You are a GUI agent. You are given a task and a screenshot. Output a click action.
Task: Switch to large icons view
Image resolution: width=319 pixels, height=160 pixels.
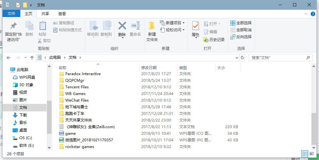tap(312, 154)
